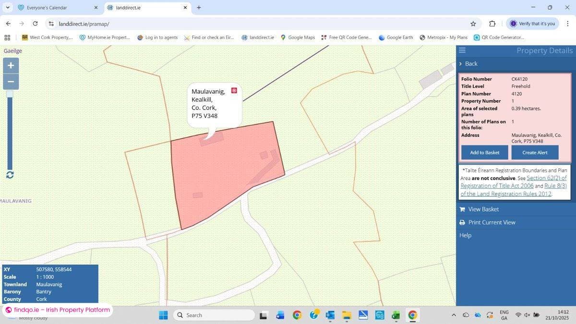Click the Add to Basket button
This screenshot has width=576, height=324.
coord(484,152)
